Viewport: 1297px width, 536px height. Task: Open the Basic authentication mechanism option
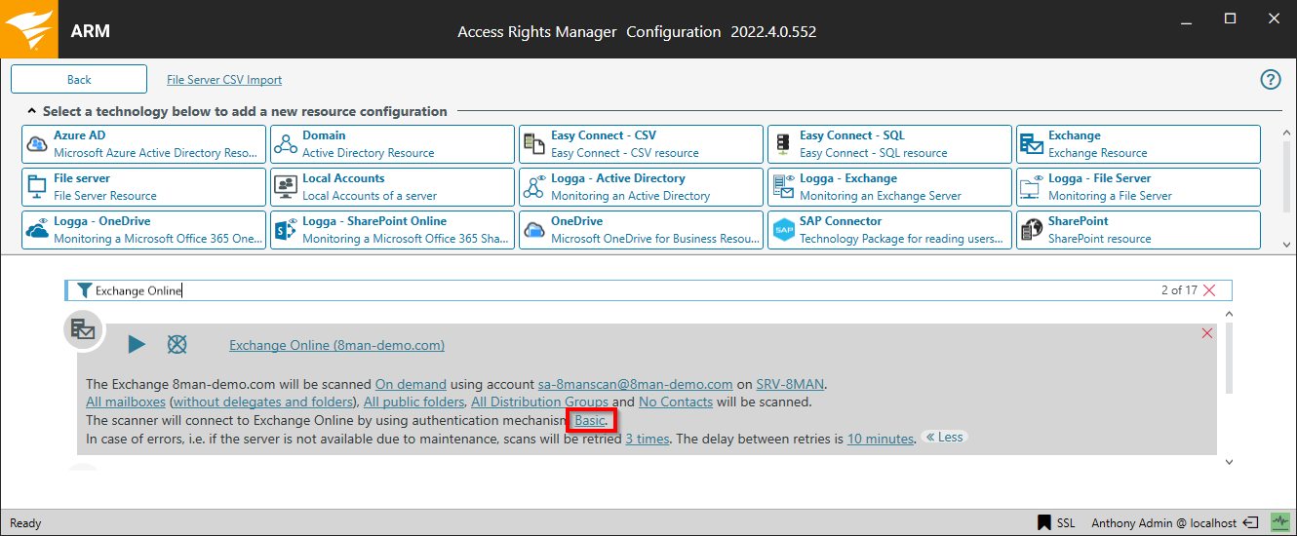590,420
